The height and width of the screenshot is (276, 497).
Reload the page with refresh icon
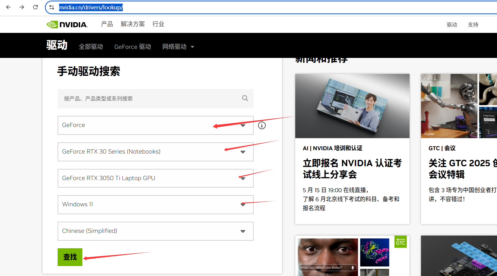35,7
